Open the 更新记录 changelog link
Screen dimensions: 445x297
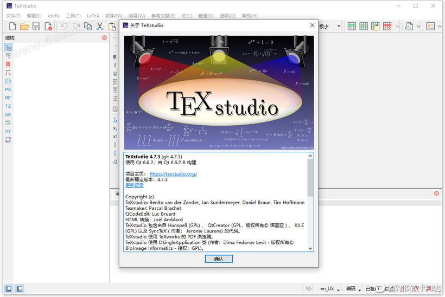[x=135, y=185]
